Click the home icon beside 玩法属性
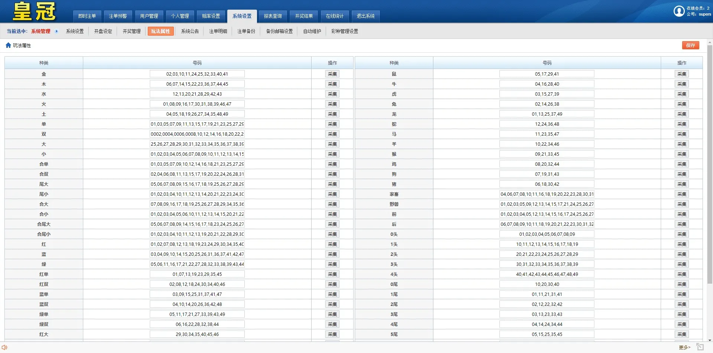 (8, 45)
